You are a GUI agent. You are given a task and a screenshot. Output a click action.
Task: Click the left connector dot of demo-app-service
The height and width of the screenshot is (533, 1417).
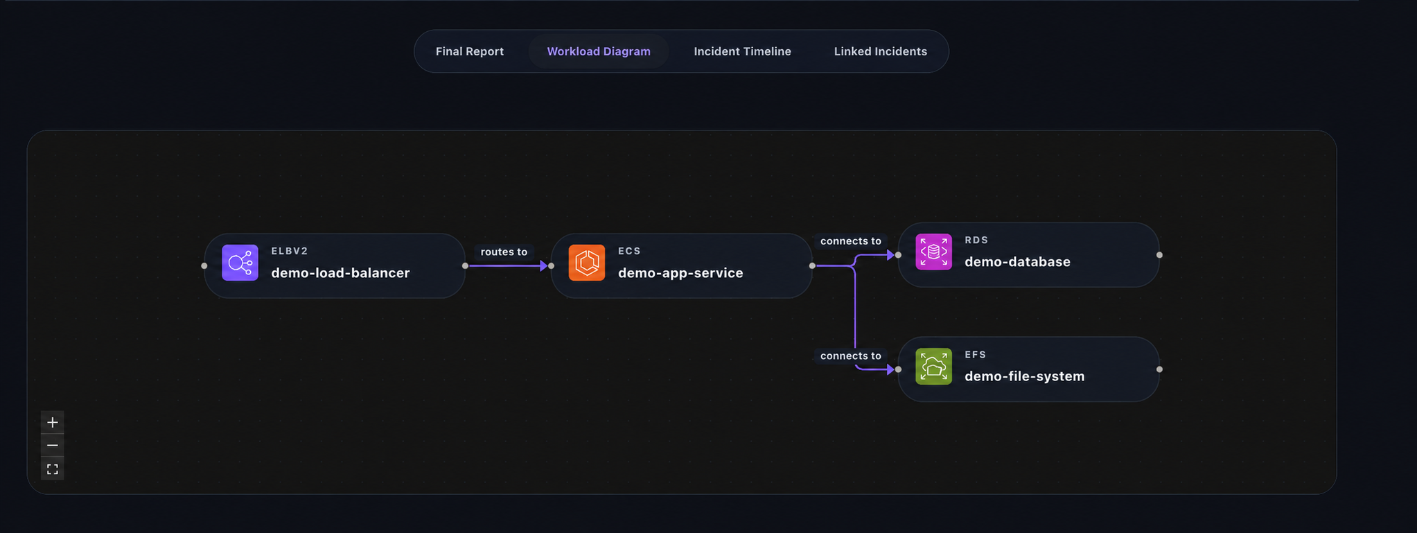552,265
